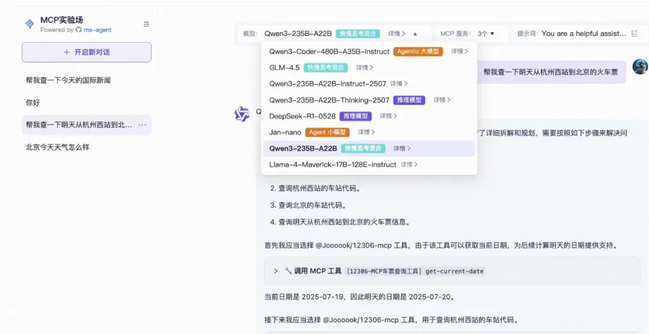Open 详情 link for Qwen3-235B-A22B-Thinking-2507
Screen dimensions: 649x334
442,100
